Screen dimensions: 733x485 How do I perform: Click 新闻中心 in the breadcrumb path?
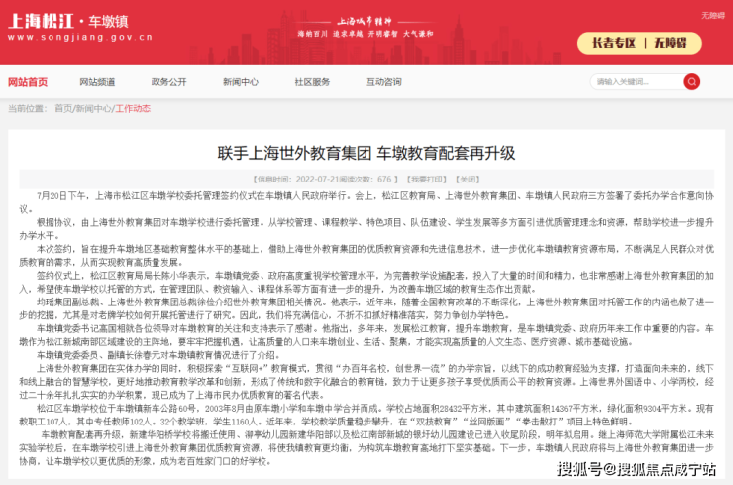point(93,109)
